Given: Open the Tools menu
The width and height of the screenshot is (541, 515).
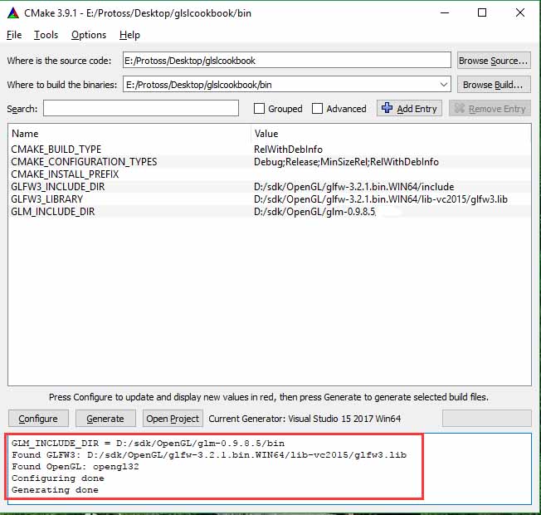Looking at the screenshot, I should pos(46,35).
